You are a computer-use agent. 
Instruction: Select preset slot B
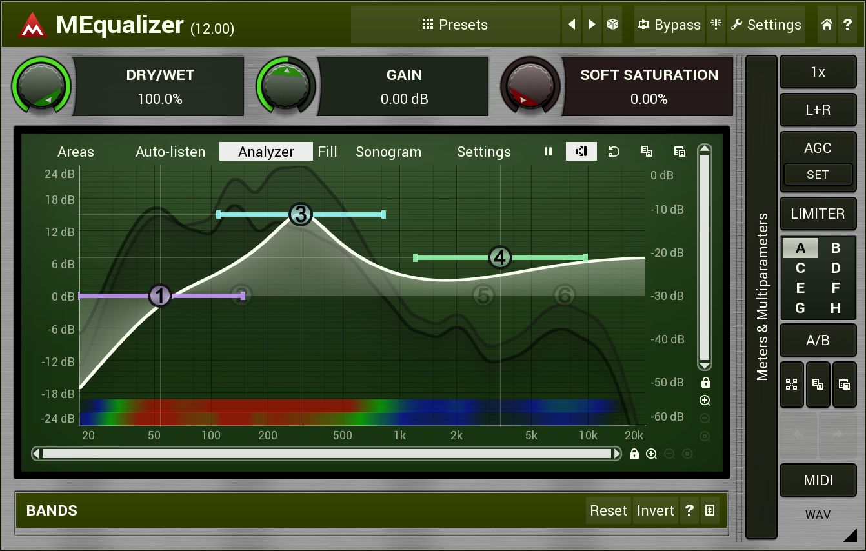[836, 248]
